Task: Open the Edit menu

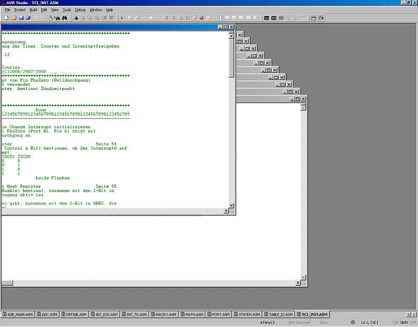Action: point(44,10)
